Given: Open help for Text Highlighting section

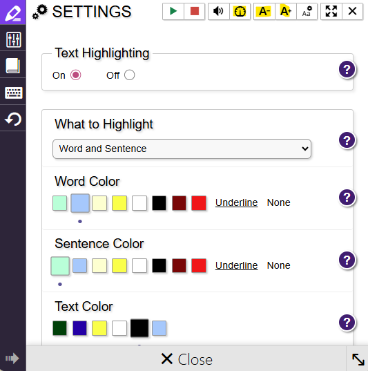Looking at the screenshot, I should tap(347, 69).
